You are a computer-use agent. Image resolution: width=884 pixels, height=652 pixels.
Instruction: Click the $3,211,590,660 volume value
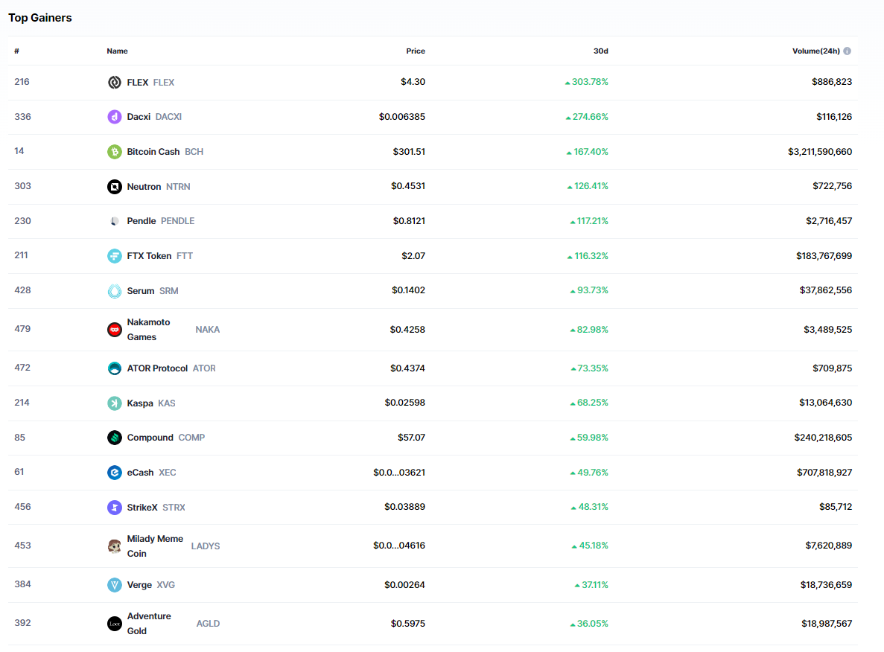click(820, 152)
